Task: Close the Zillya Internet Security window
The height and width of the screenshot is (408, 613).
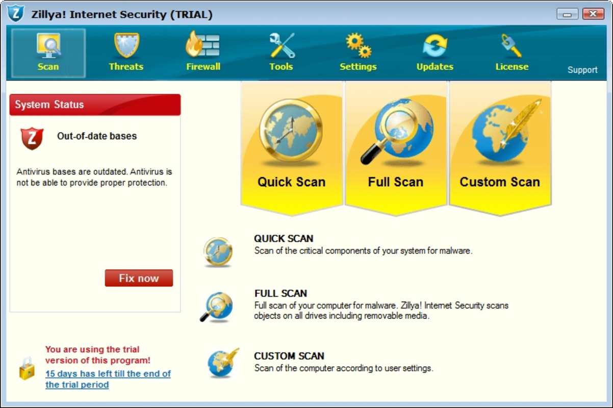Action: (593, 14)
